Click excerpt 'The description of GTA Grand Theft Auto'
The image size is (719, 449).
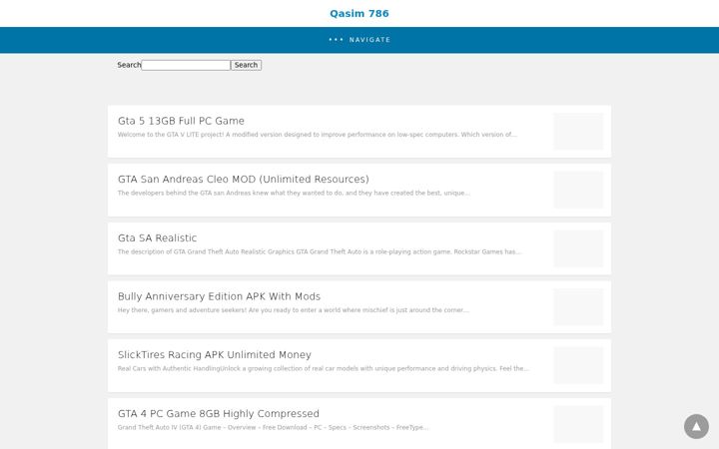(320, 251)
